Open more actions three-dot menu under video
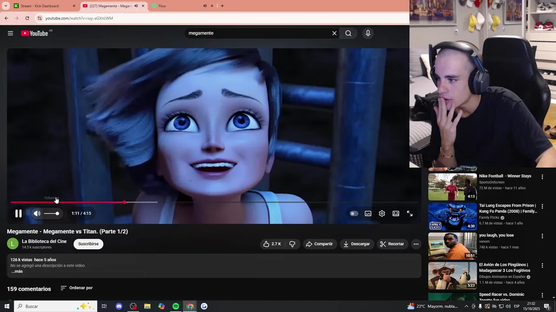The width and height of the screenshot is (556, 312). (416, 244)
